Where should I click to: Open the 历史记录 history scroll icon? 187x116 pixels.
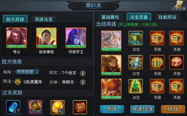178,5
